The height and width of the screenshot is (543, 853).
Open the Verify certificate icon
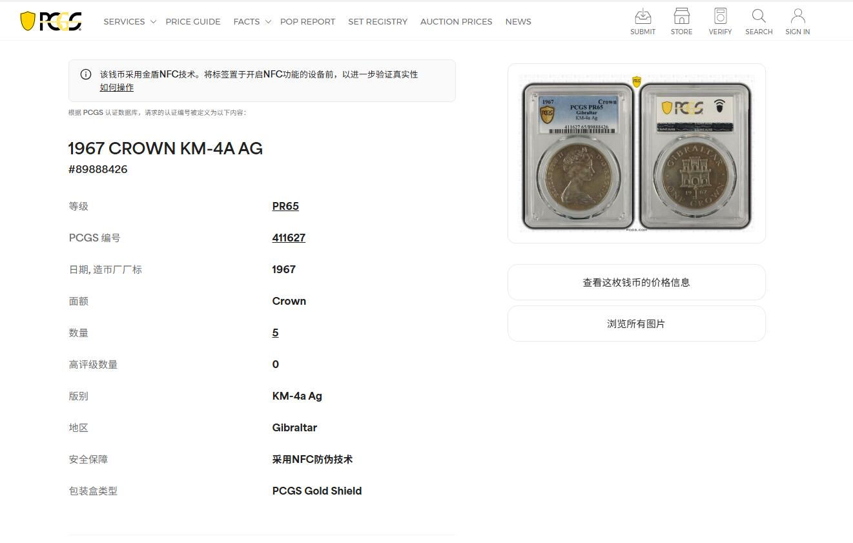coord(720,15)
